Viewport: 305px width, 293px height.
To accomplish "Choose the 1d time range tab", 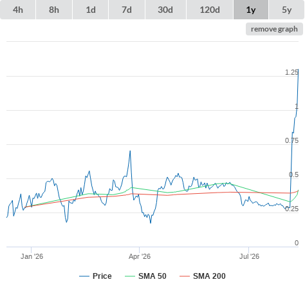I will click(91, 10).
